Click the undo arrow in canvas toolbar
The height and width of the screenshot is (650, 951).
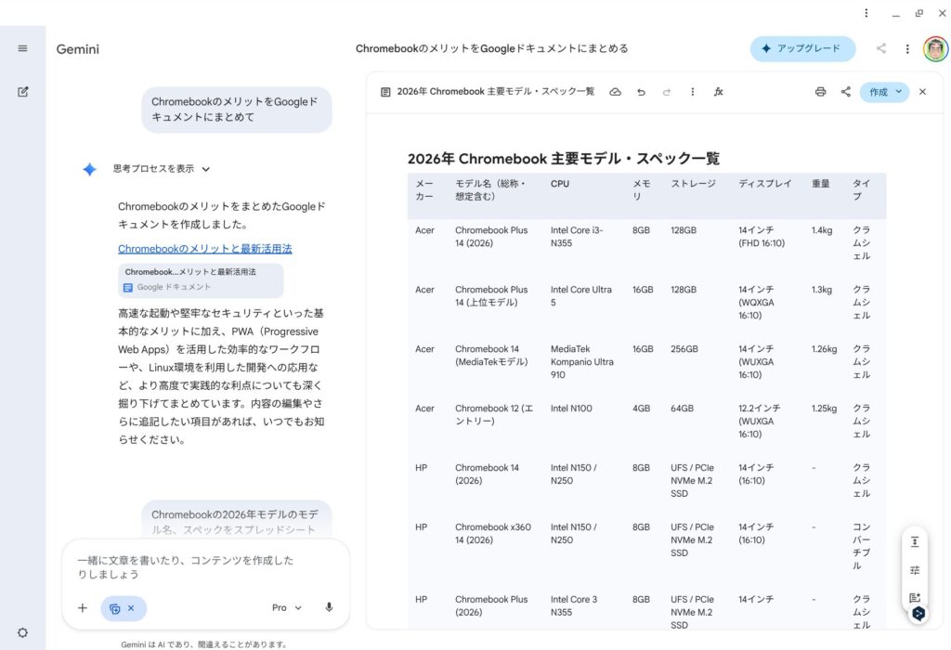(x=641, y=92)
